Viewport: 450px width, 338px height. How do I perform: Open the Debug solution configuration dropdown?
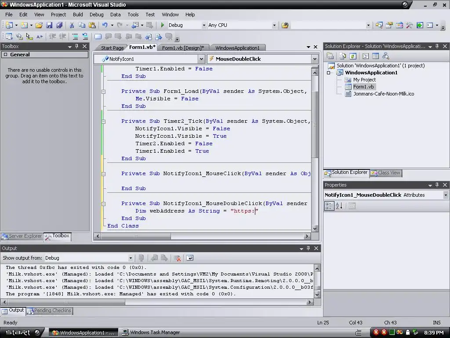pyautogui.click(x=204, y=25)
